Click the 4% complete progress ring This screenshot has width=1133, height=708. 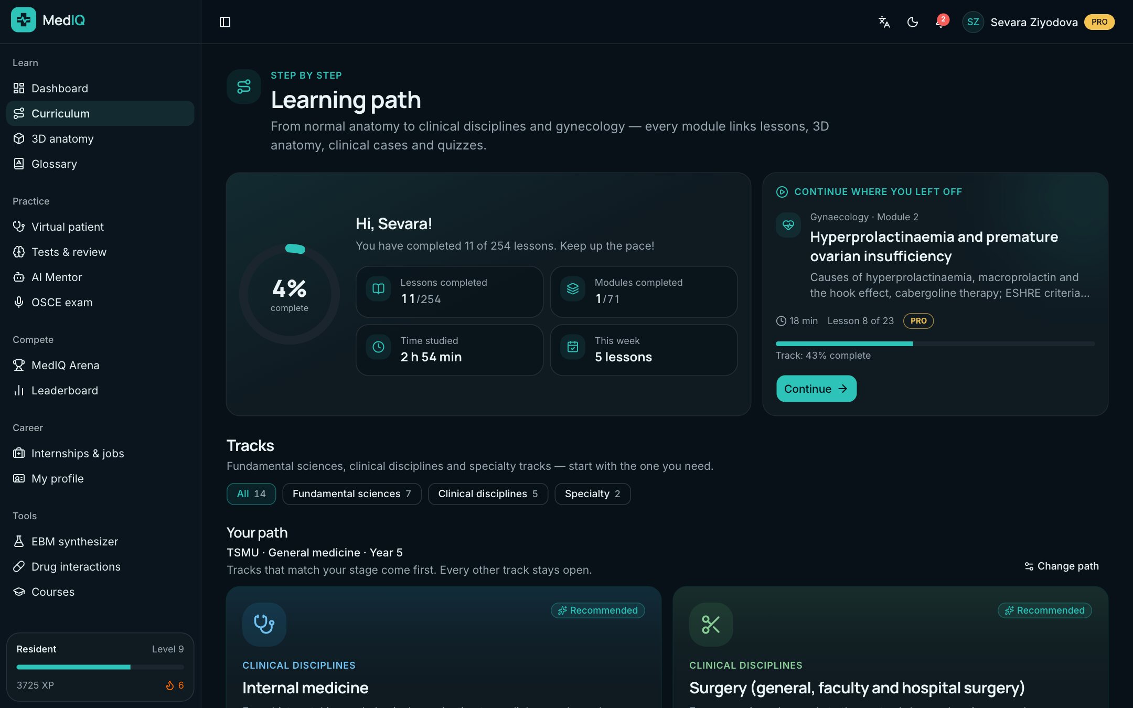click(290, 294)
